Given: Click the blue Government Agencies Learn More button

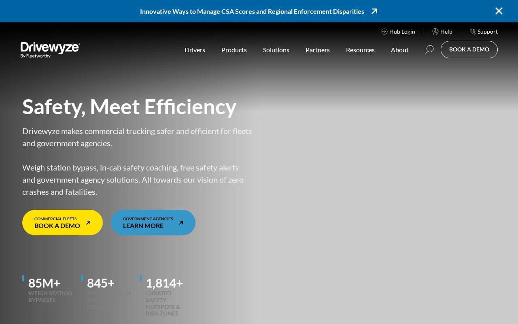Looking at the screenshot, I should pos(153,222).
